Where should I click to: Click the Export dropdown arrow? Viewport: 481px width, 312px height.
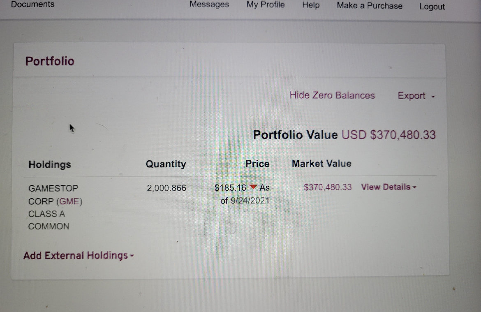[433, 97]
